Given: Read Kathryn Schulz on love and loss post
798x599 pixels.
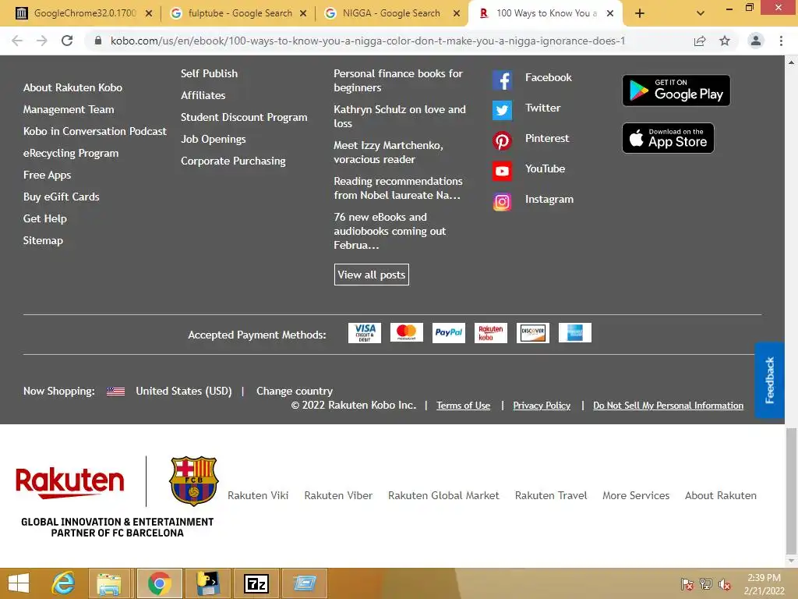Looking at the screenshot, I should (x=400, y=116).
